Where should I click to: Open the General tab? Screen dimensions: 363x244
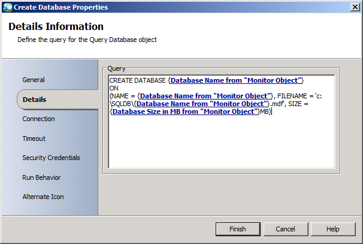pyautogui.click(x=34, y=80)
